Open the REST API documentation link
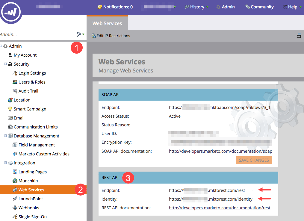 220,208
